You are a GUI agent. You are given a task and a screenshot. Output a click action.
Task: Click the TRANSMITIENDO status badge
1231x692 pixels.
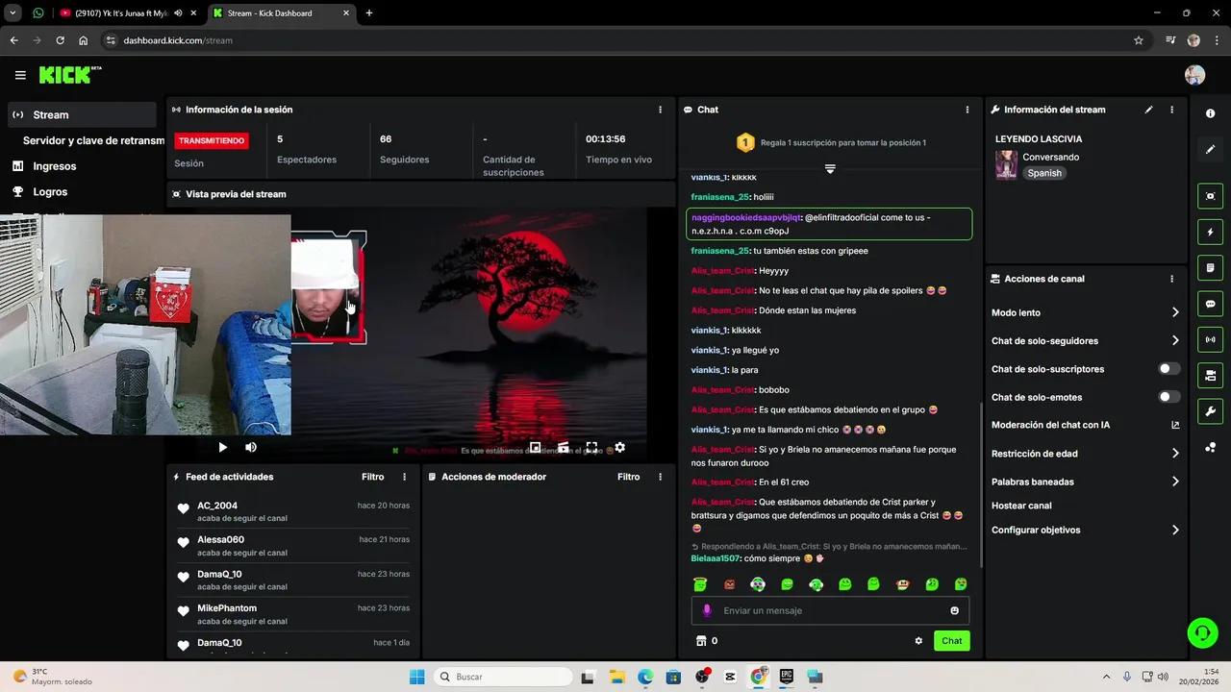coord(212,140)
